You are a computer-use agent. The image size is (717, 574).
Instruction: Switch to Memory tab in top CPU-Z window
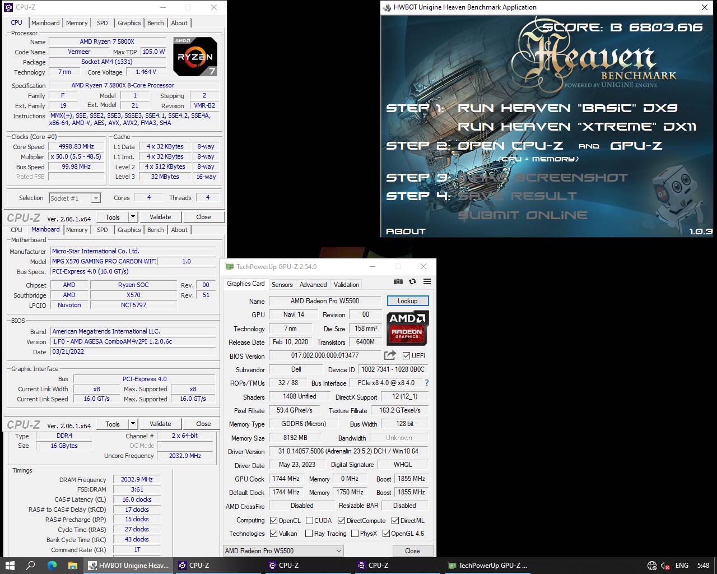pyautogui.click(x=77, y=23)
